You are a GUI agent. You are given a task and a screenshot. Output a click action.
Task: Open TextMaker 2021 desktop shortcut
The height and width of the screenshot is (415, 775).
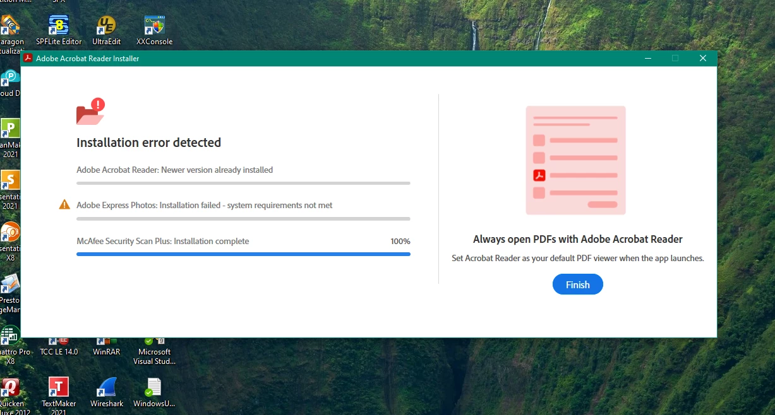59,396
